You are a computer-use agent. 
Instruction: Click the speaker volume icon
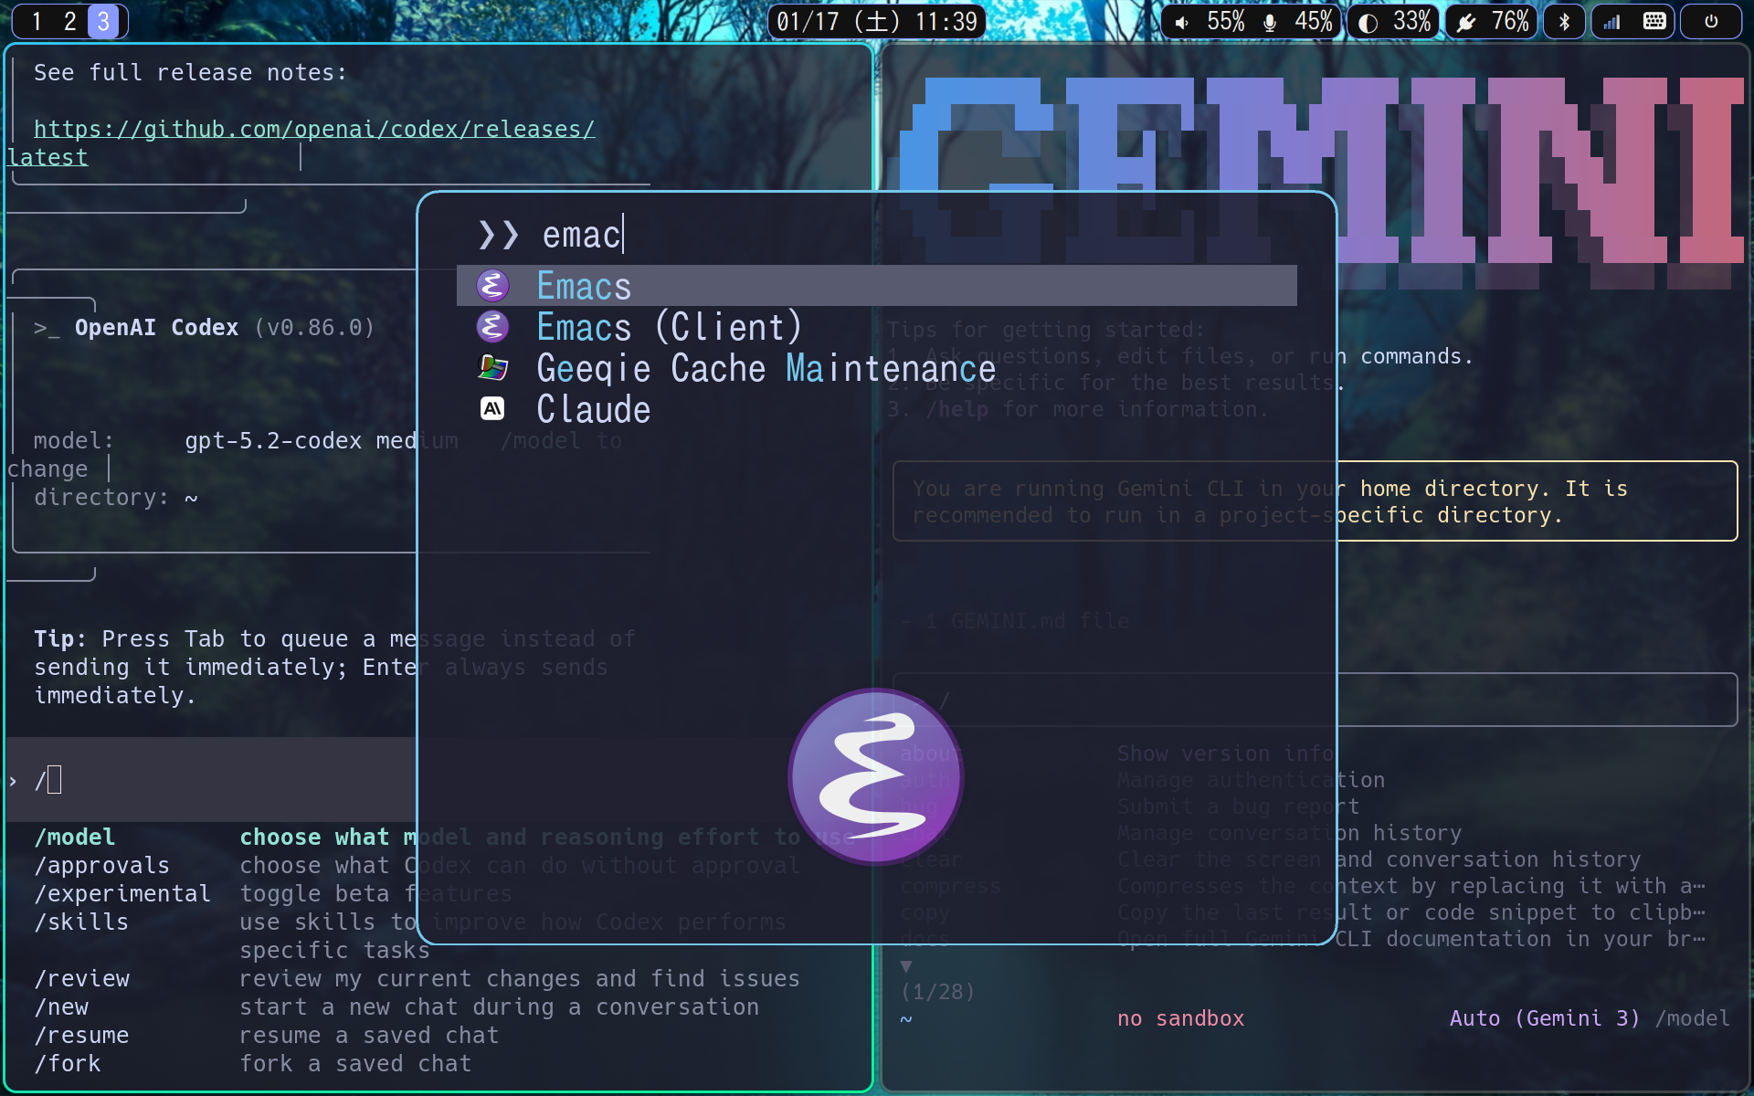coord(1182,22)
